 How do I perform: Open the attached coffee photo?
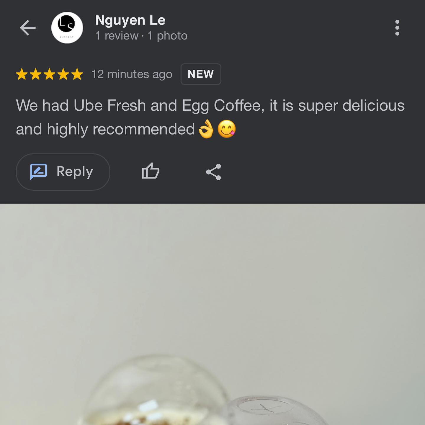tap(212, 314)
